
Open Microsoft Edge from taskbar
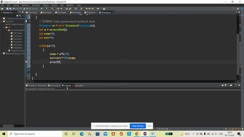pos(82,134)
